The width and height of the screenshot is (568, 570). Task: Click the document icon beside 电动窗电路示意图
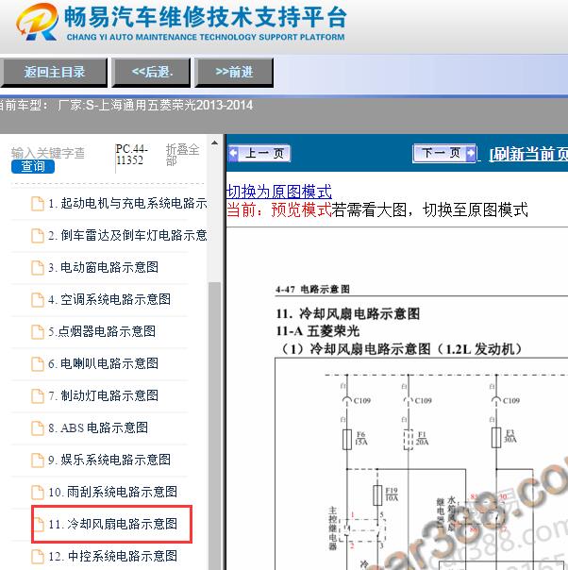click(38, 268)
